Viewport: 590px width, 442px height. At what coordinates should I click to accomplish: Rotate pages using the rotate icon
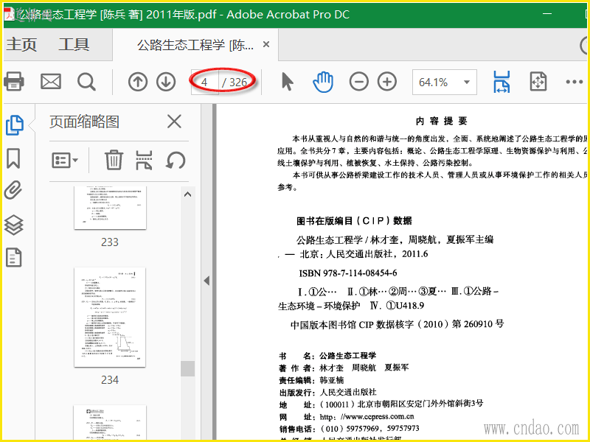click(x=176, y=160)
